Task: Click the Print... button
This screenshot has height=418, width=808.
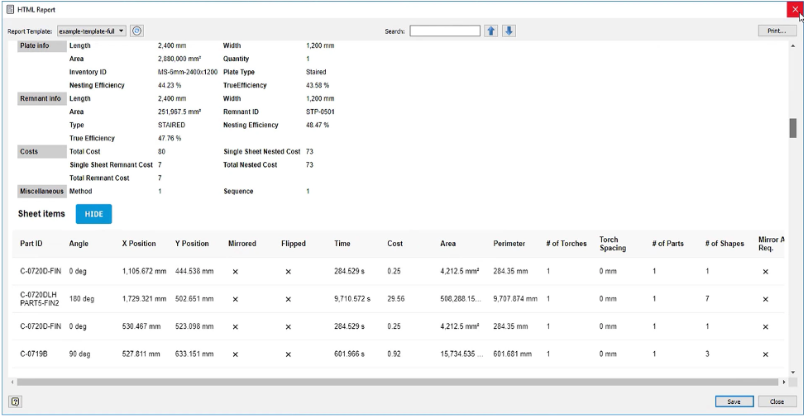Action: pos(777,31)
